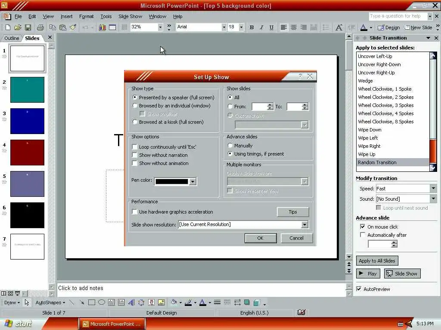The height and width of the screenshot is (330, 441).
Task: Open the View menu
Action: click(x=48, y=17)
